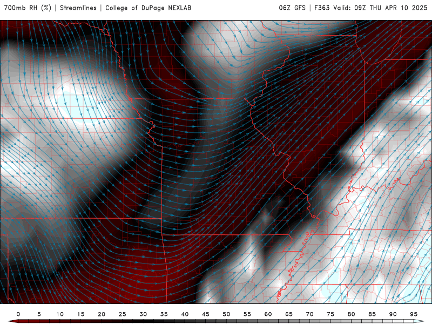
Task: Click the "25" colorbar scale label
Action: [123, 314]
